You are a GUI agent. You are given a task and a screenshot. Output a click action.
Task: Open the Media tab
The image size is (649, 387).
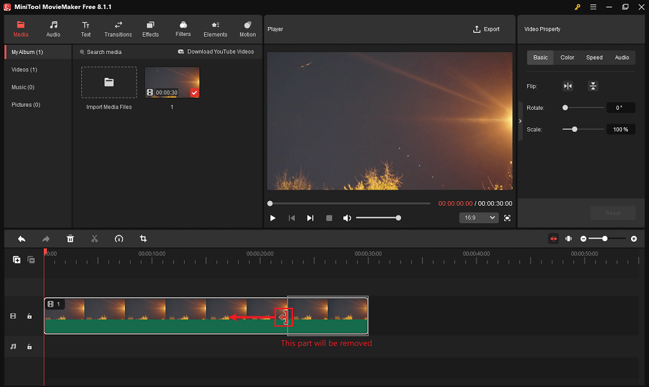[x=21, y=30]
